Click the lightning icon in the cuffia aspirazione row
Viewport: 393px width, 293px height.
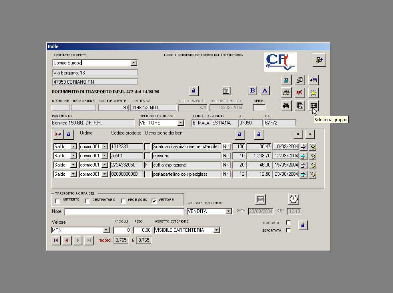click(313, 165)
